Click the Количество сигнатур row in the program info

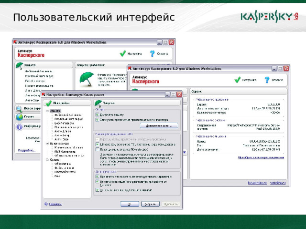238,113
